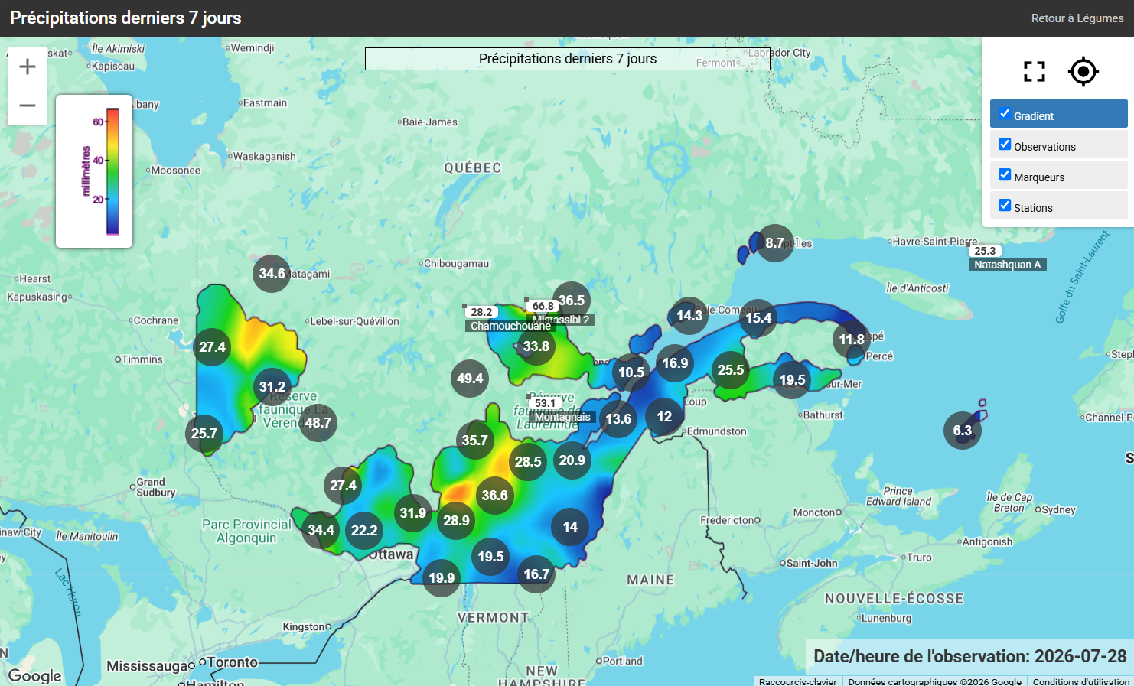The height and width of the screenshot is (686, 1134).
Task: Toggle the Marqueurs checkbox
Action: pyautogui.click(x=1005, y=174)
